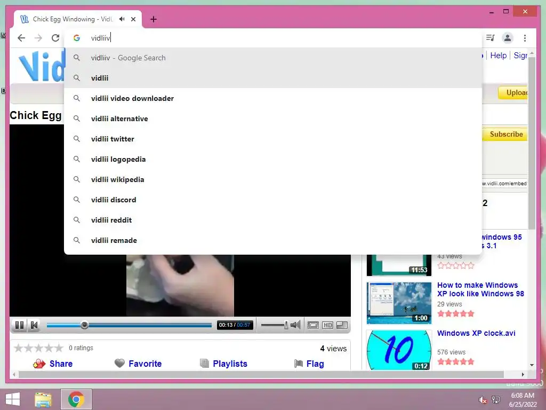Open File Explorer from the taskbar

(43, 399)
